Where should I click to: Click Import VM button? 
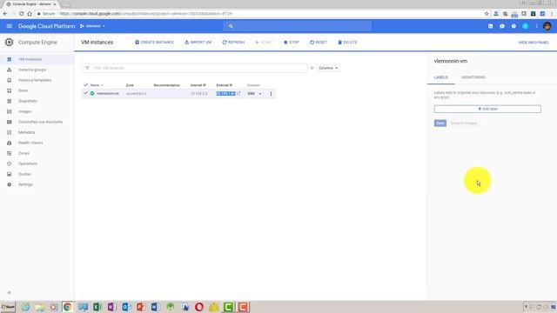198,43
